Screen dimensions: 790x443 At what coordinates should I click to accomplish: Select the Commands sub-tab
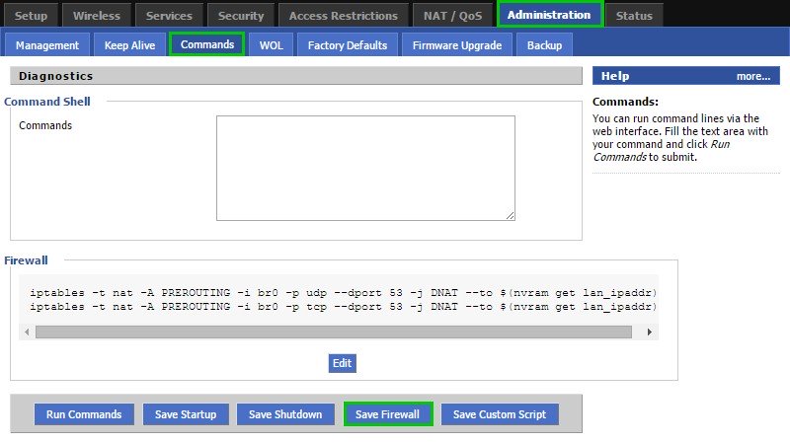207,44
